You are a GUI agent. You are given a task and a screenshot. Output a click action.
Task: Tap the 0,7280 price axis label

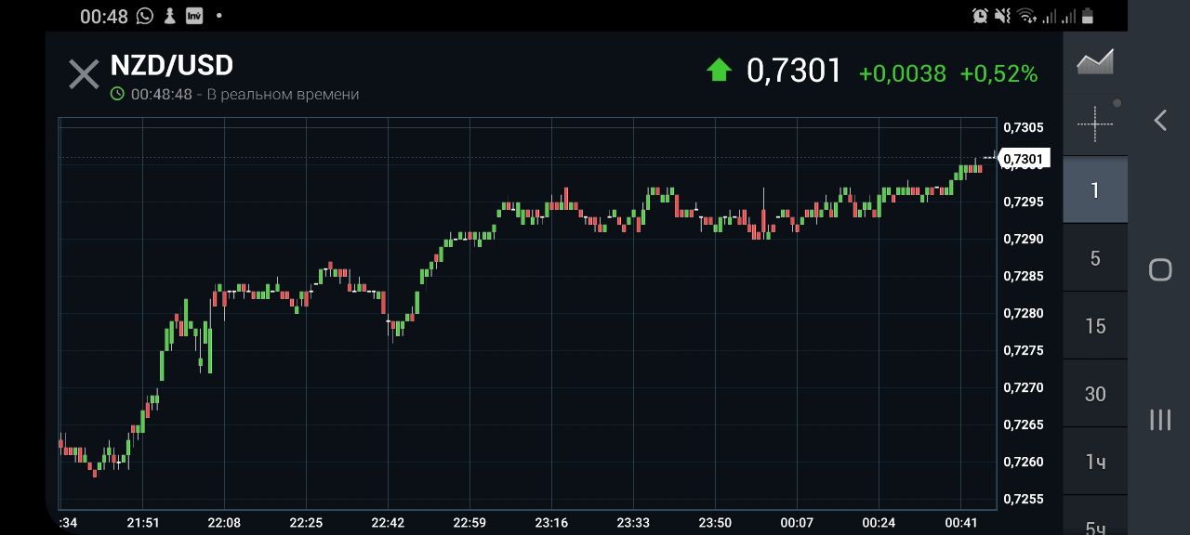click(x=1024, y=313)
